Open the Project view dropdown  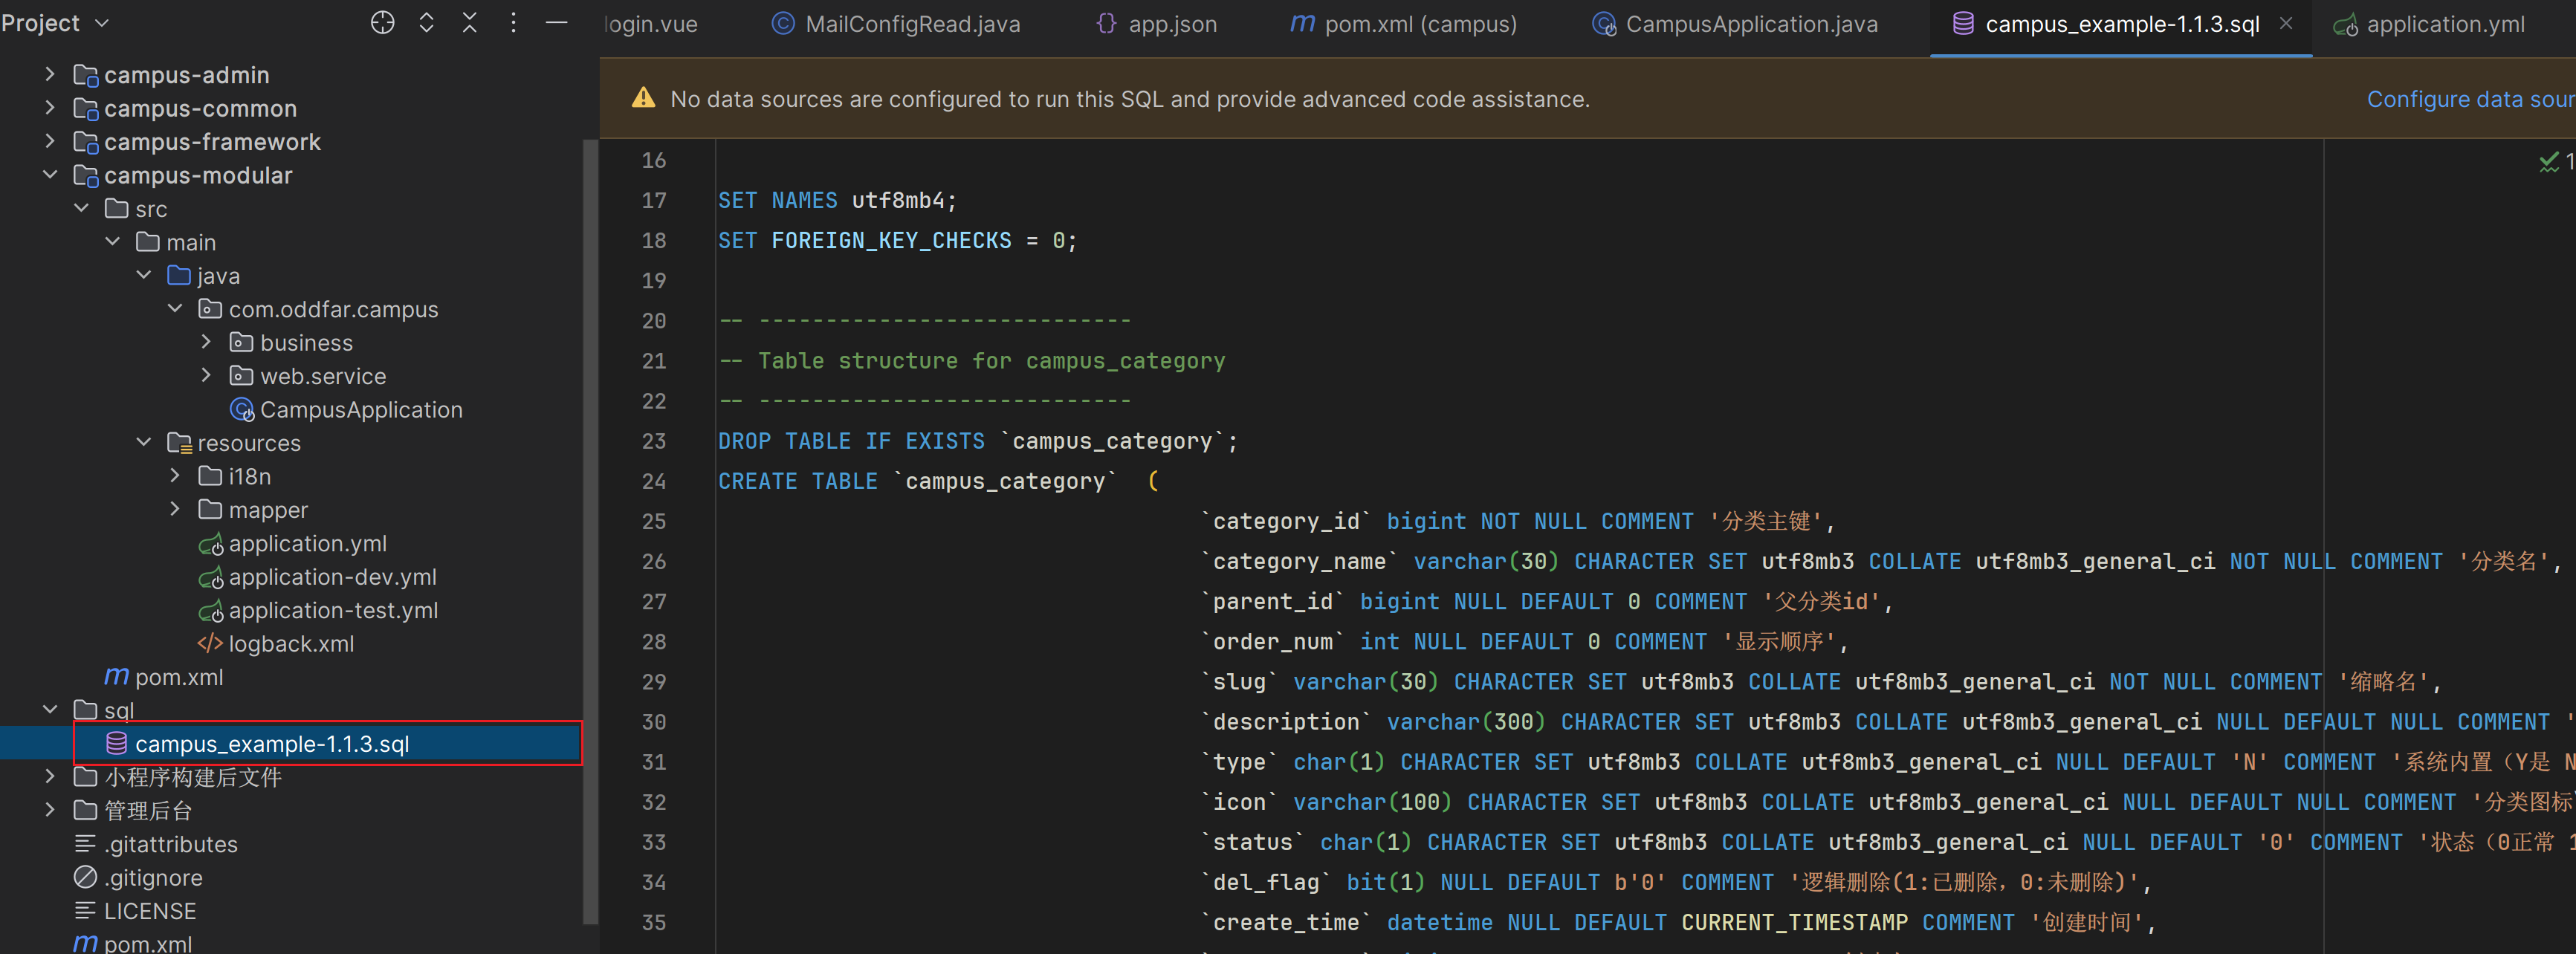tap(55, 23)
